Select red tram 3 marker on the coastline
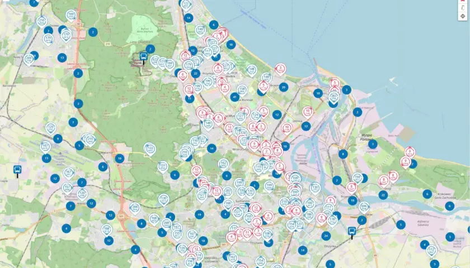This screenshot has height=268, width=470. tap(280, 69)
